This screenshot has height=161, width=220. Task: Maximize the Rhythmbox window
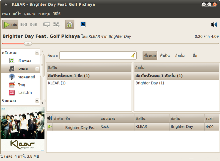(209, 4)
